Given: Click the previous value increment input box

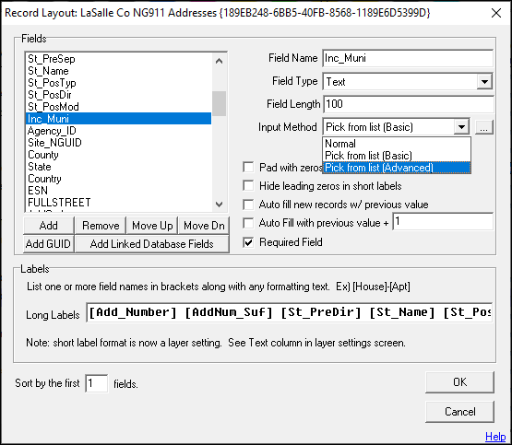Looking at the screenshot, I should pyautogui.click(x=443, y=222).
